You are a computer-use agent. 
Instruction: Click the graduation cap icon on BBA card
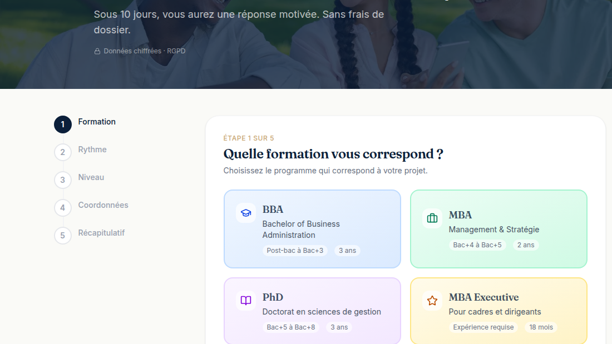[246, 213]
